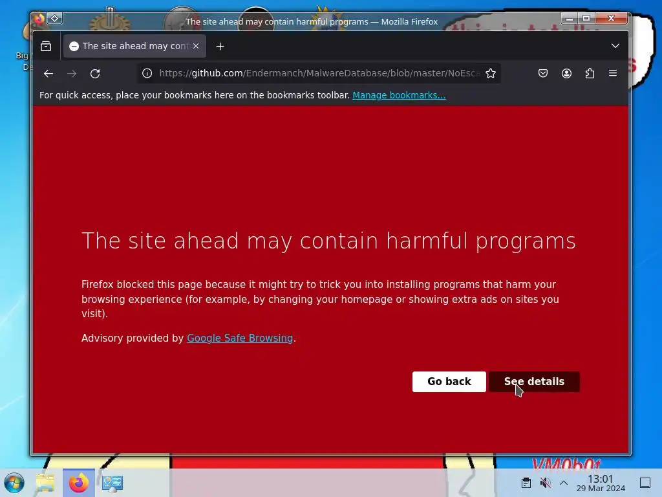Screen dimensions: 662x497
Task: Open the Save to Pocket icon
Action: coord(543,73)
